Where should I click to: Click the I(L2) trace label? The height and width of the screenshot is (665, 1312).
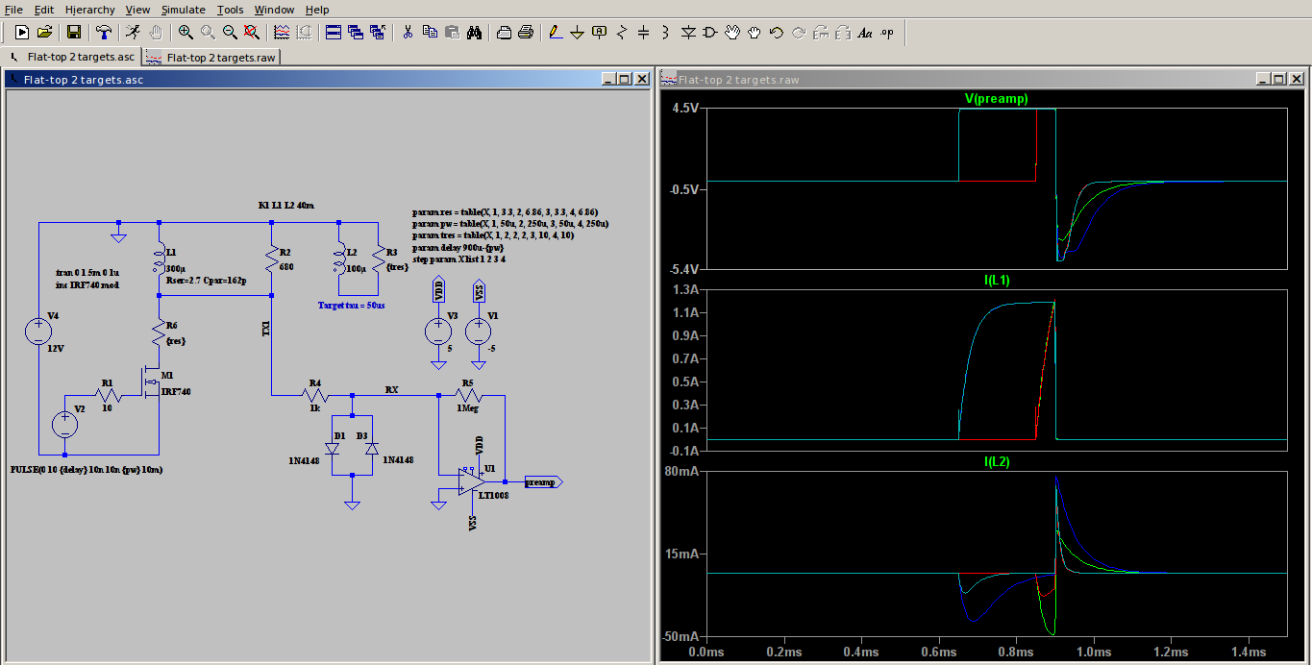pos(996,462)
